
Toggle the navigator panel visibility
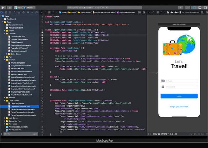[194, 8]
